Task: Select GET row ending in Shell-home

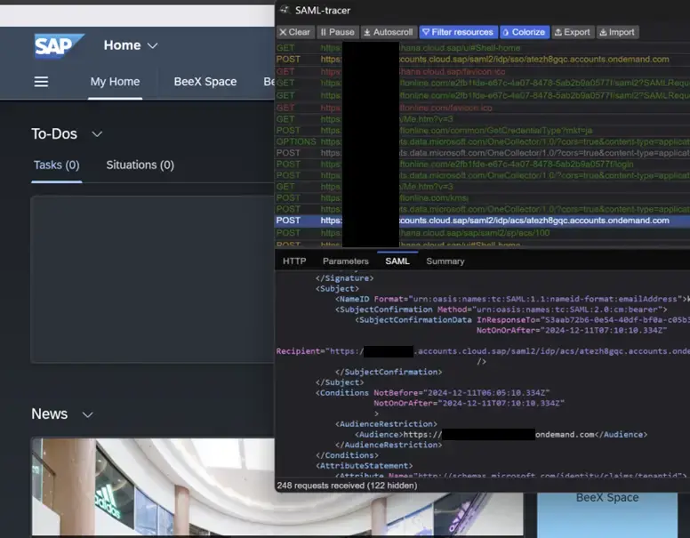Action: pos(482,47)
